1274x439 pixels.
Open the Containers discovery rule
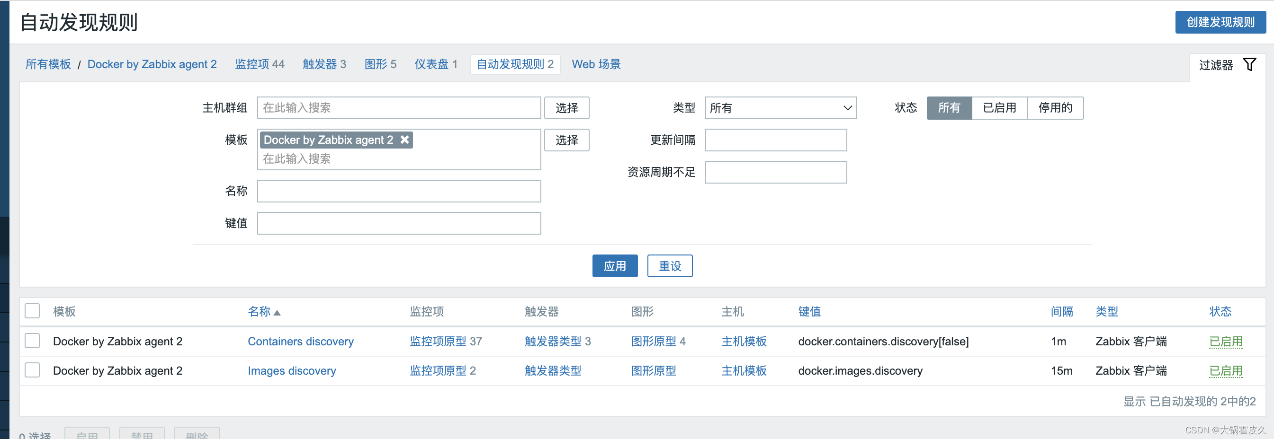coord(300,341)
